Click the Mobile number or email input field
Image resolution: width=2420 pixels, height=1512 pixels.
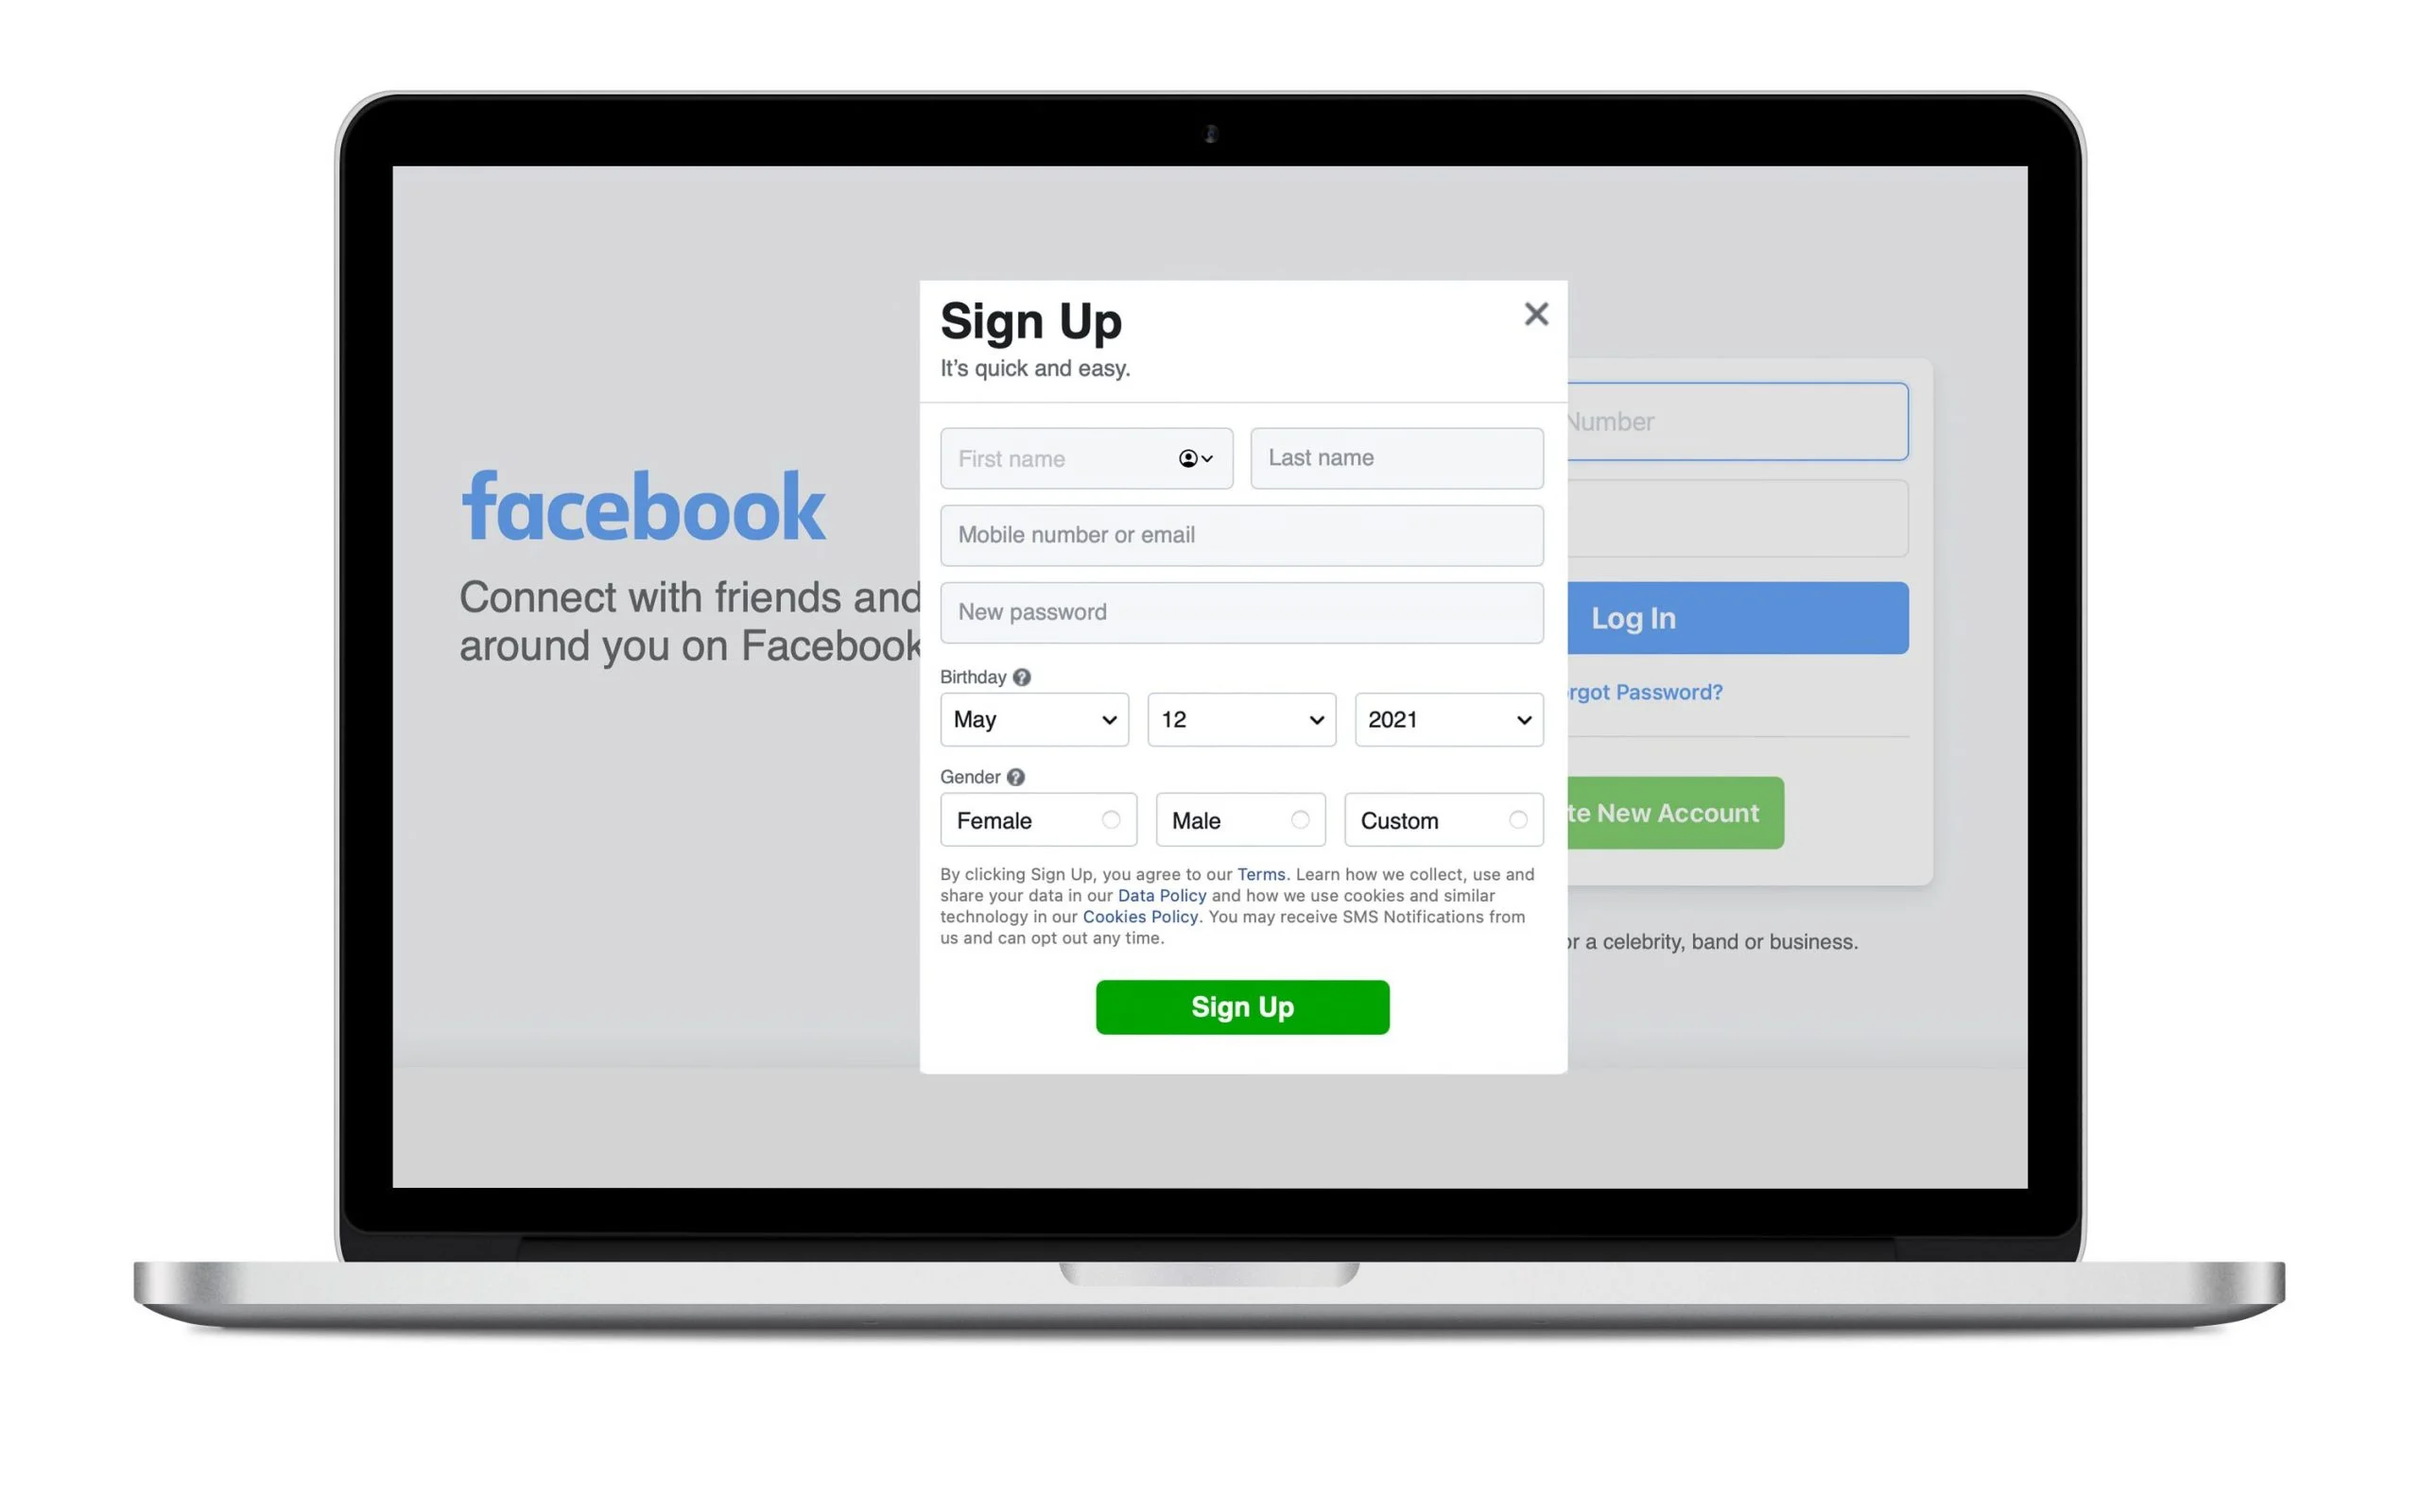click(1240, 535)
